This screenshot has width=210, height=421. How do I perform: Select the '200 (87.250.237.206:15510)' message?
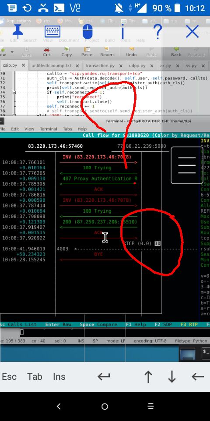coord(100,222)
